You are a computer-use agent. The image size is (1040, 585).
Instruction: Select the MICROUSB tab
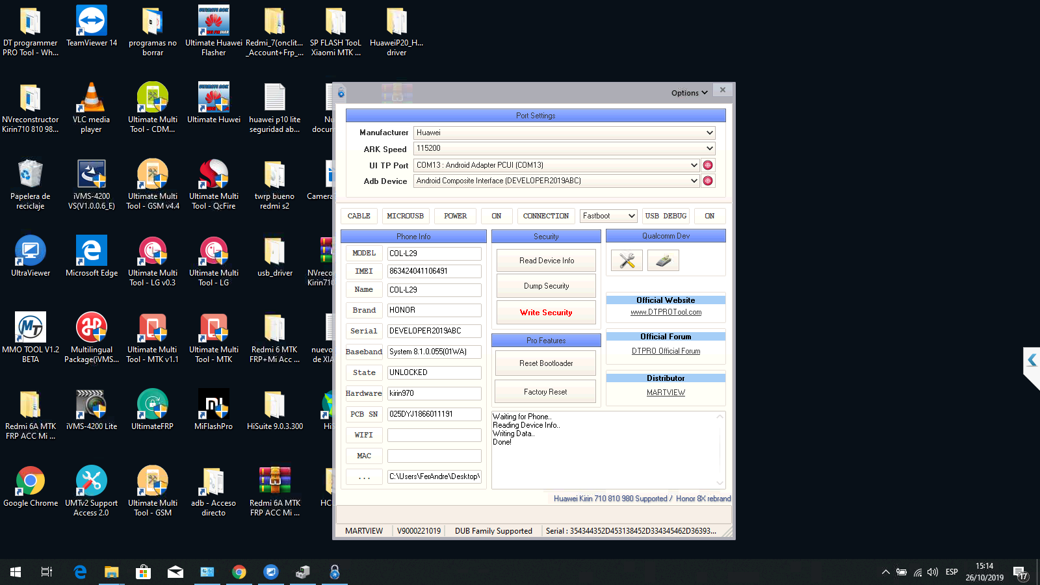click(x=406, y=216)
